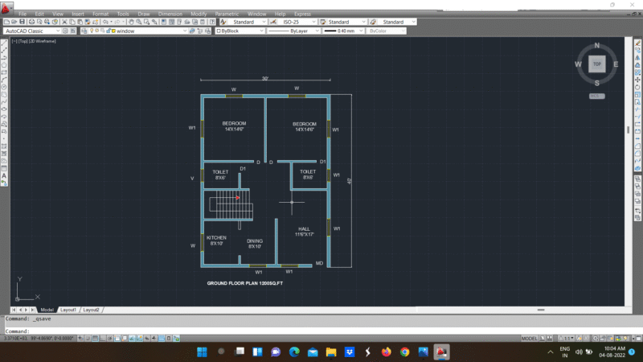The width and height of the screenshot is (643, 362).
Task: Toggle Polar Tracking in status bar
Action: [x=109, y=339]
